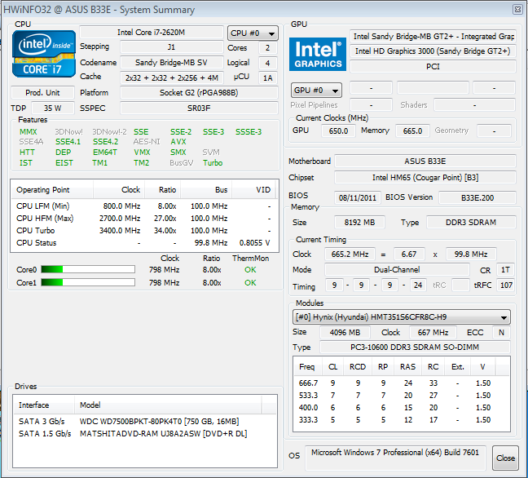Click the VID column header
The width and height of the screenshot is (528, 478).
254,190
